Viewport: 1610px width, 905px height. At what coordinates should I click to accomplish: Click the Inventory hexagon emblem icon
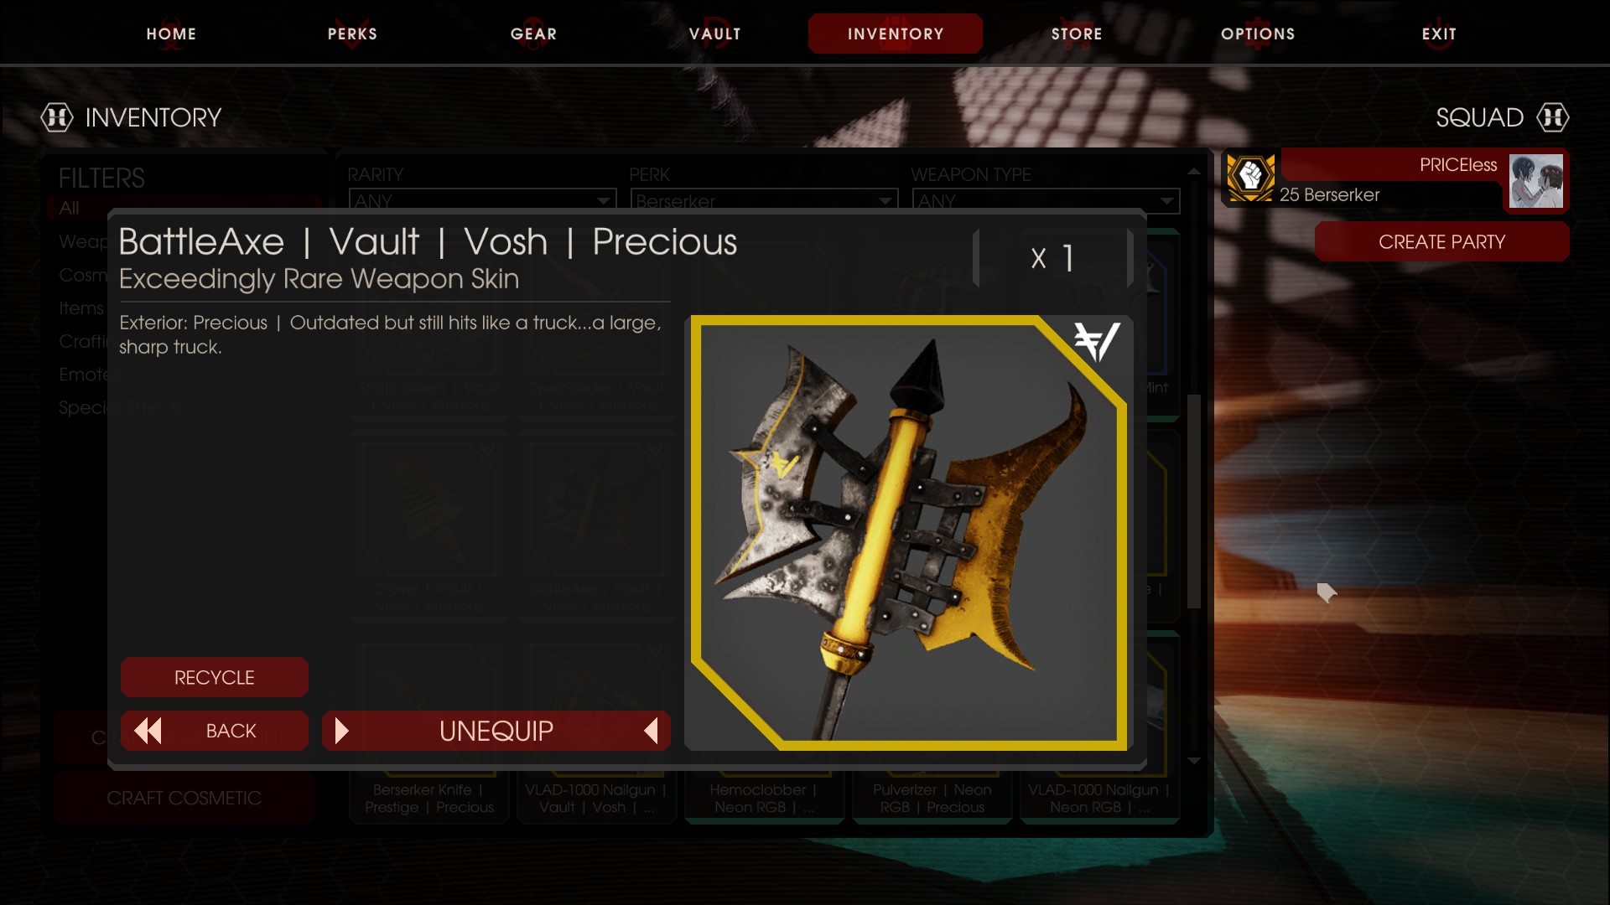[57, 117]
